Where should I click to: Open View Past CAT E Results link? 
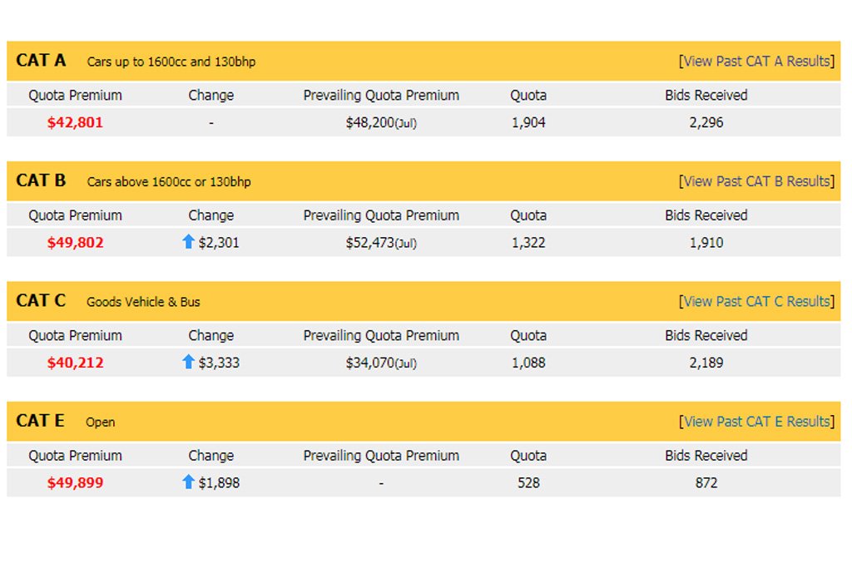tap(756, 422)
